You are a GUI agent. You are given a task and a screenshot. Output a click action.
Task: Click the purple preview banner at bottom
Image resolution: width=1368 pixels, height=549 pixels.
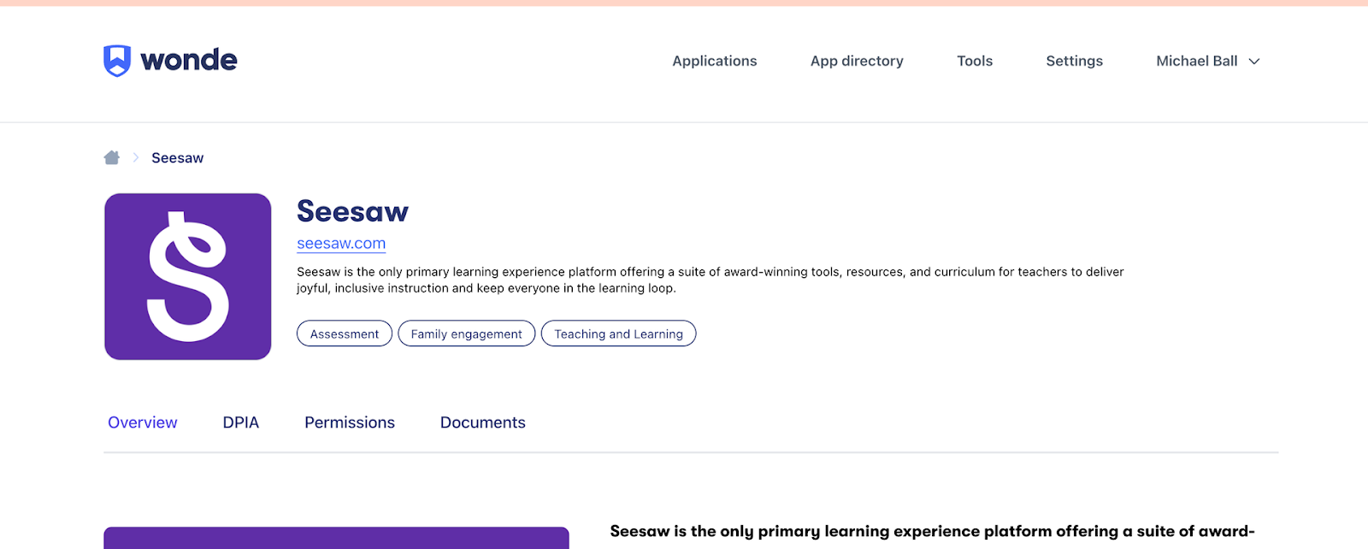coord(336,538)
